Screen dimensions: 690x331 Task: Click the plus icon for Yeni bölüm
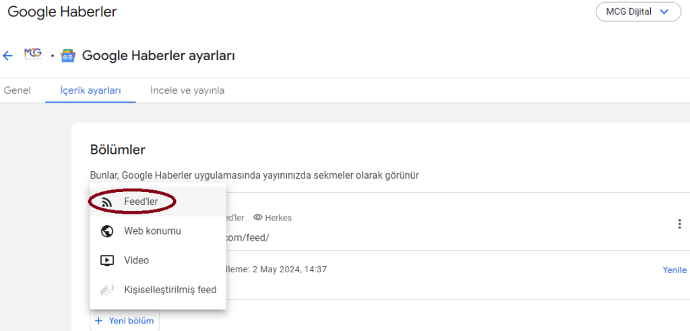(98, 320)
